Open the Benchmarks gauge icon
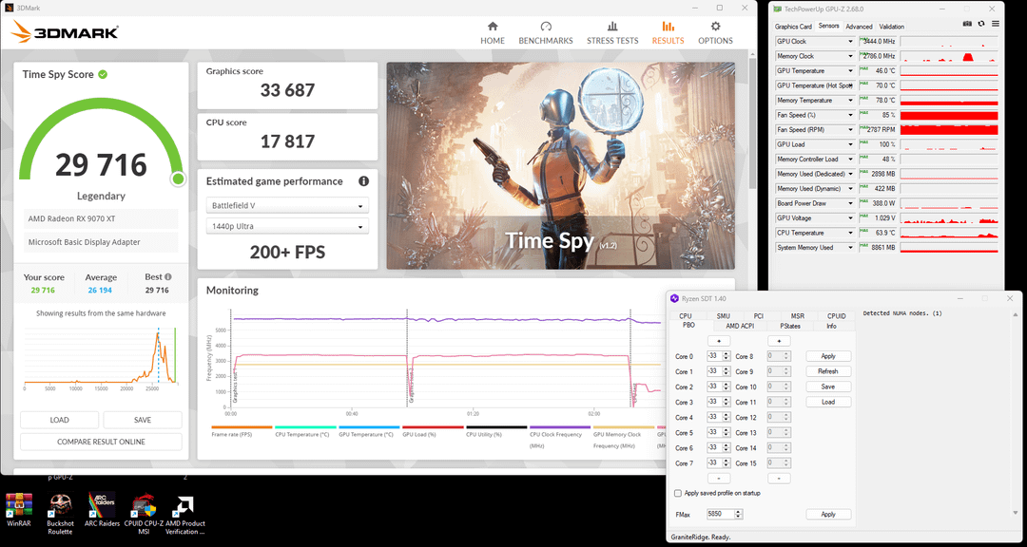This screenshot has height=547, width=1027. pos(546,27)
